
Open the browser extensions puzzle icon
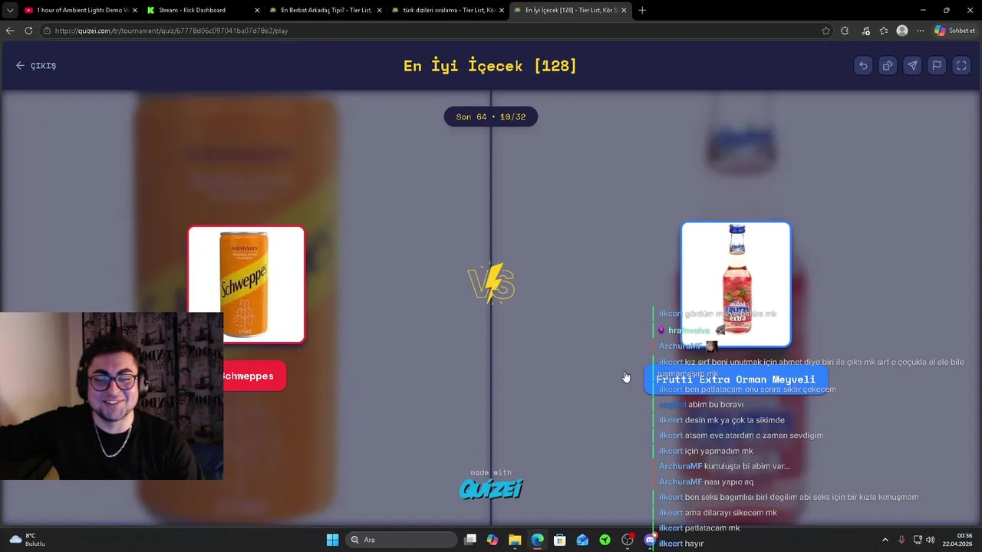[x=845, y=31]
